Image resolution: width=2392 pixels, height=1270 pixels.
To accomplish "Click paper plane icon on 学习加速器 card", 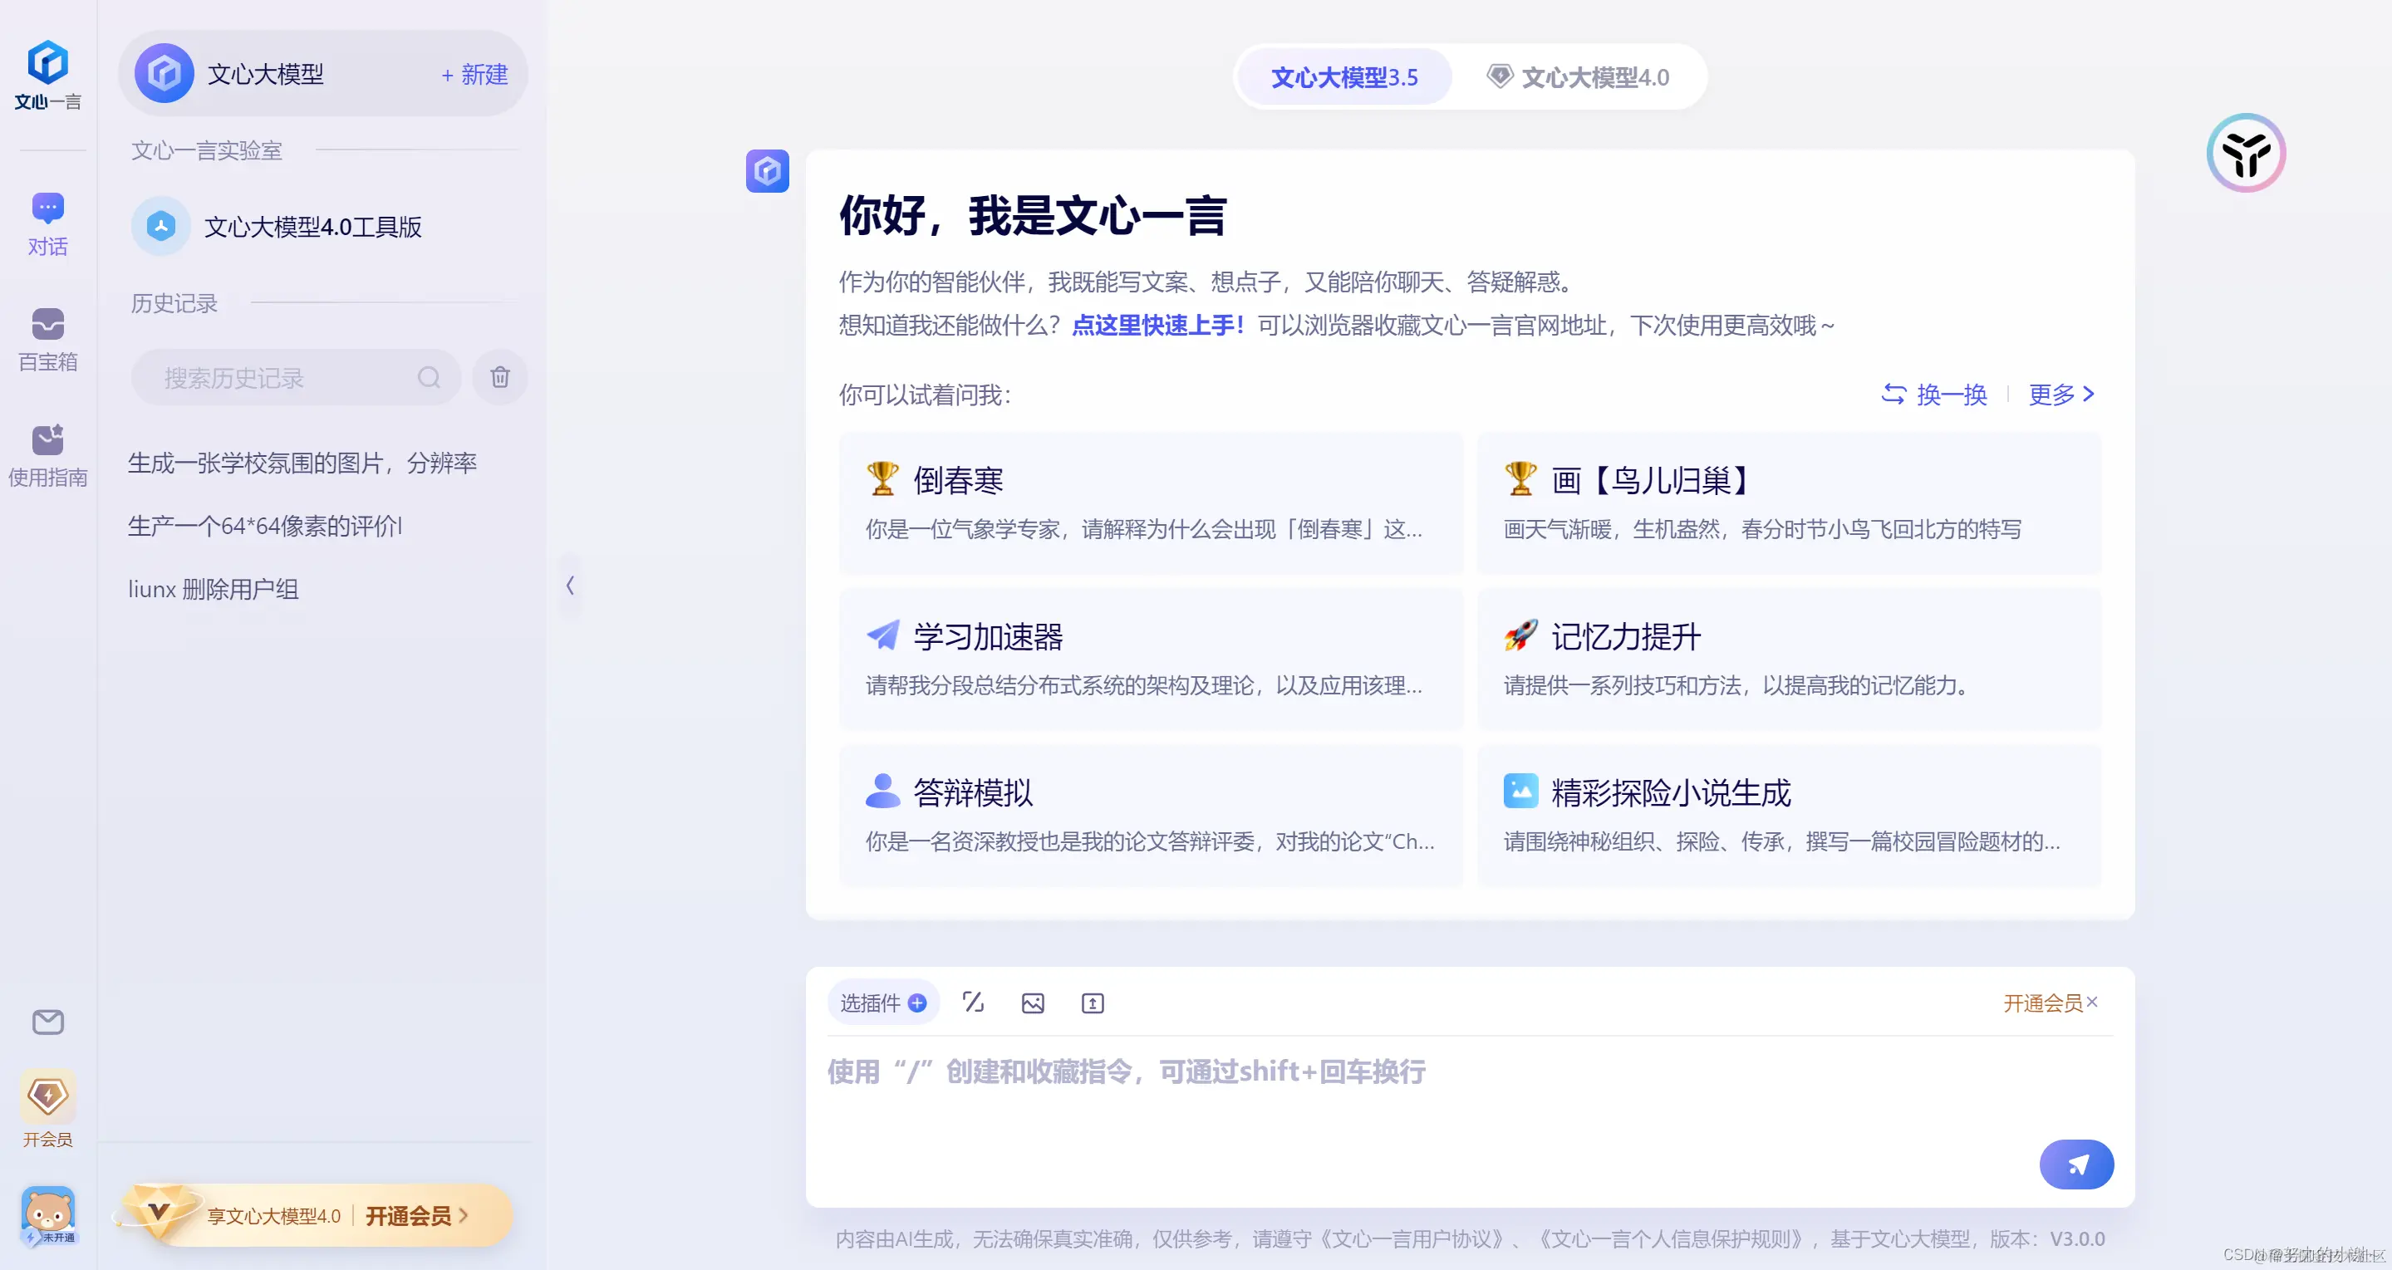I will 882,635.
